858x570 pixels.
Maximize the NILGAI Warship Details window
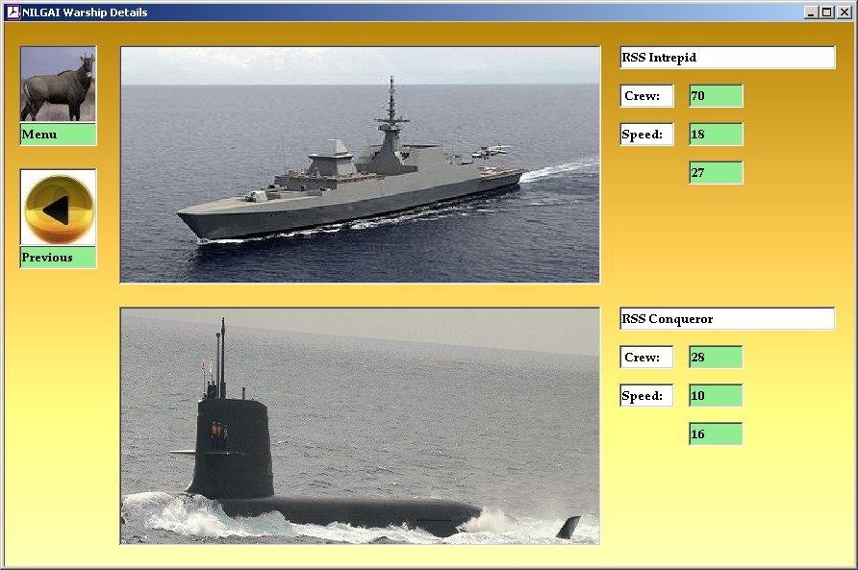[x=827, y=12]
